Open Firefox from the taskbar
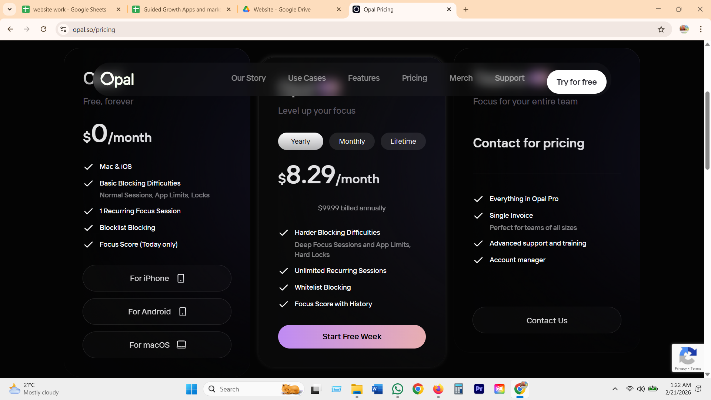This screenshot has height=400, width=711. pyautogui.click(x=438, y=389)
